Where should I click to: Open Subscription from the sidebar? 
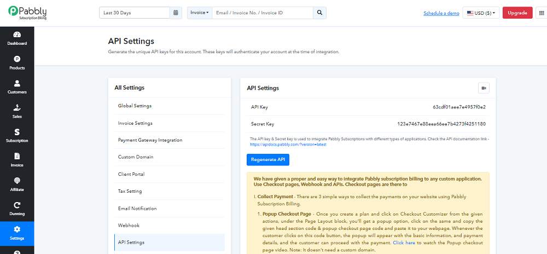click(17, 136)
